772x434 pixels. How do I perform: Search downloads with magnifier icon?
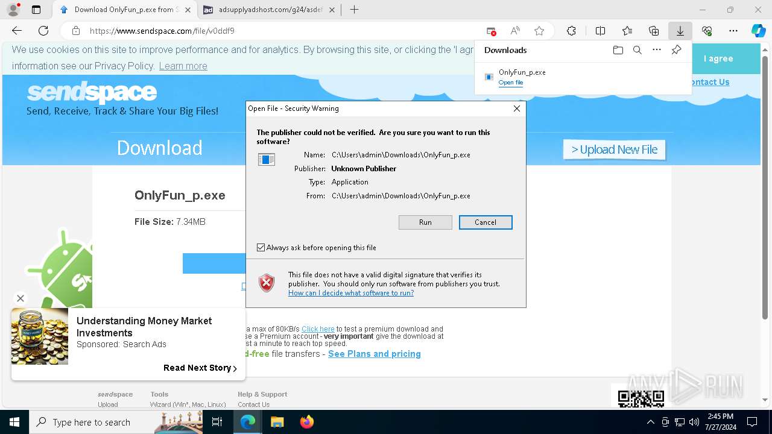coord(637,50)
